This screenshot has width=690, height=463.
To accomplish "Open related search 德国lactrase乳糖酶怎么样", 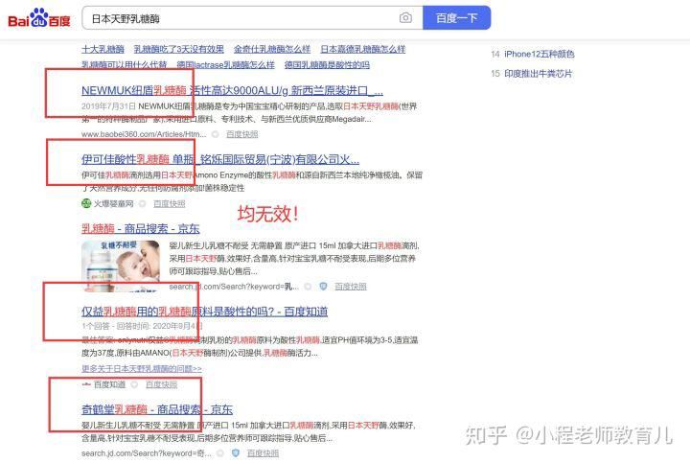I will (226, 64).
